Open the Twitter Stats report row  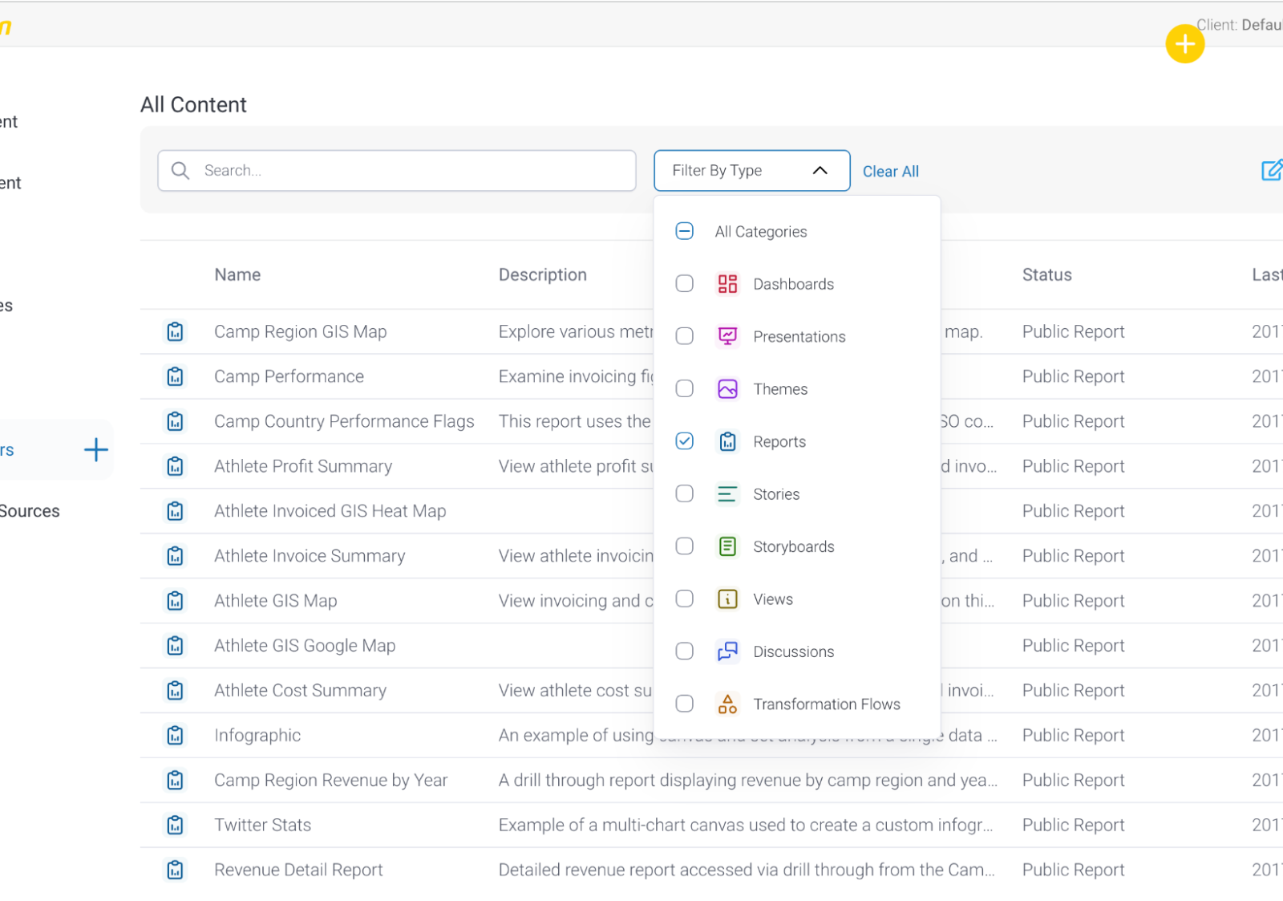coord(262,825)
